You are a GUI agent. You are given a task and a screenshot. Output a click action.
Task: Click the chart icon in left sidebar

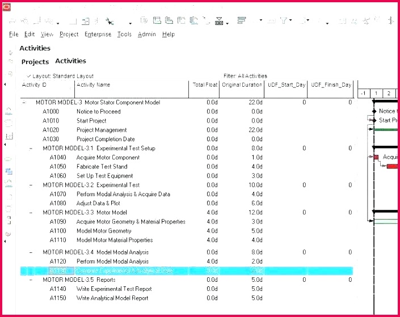click(9, 136)
